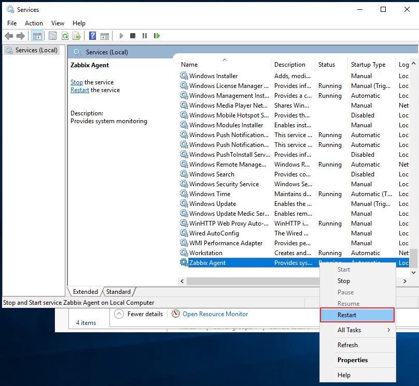
Task: Select the Windows Update Medic Service row
Action: click(294, 214)
